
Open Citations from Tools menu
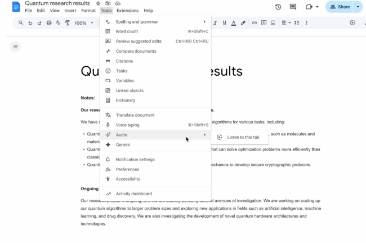pos(155,61)
